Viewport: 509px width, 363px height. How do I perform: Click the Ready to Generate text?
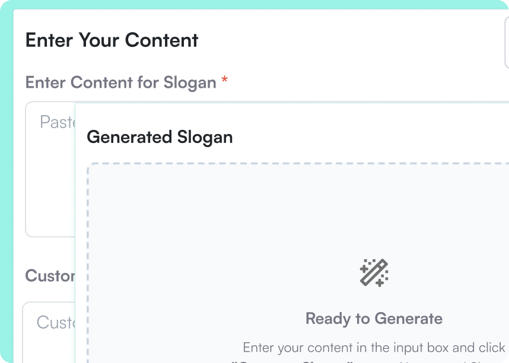tap(373, 319)
